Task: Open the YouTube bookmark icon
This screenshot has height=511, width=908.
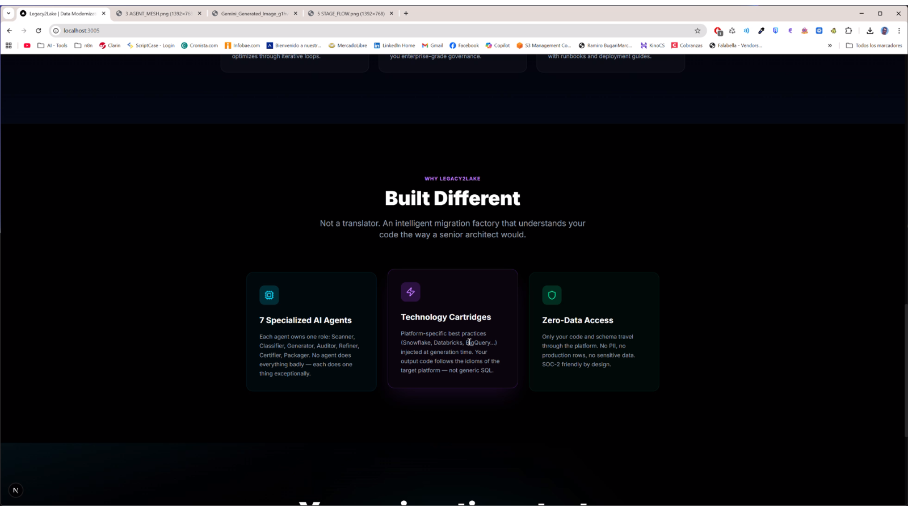Action: [27, 45]
